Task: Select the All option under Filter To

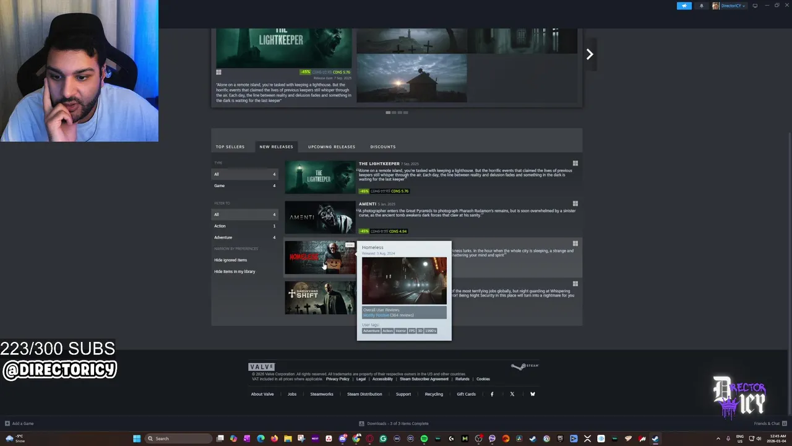Action: [x=245, y=215]
